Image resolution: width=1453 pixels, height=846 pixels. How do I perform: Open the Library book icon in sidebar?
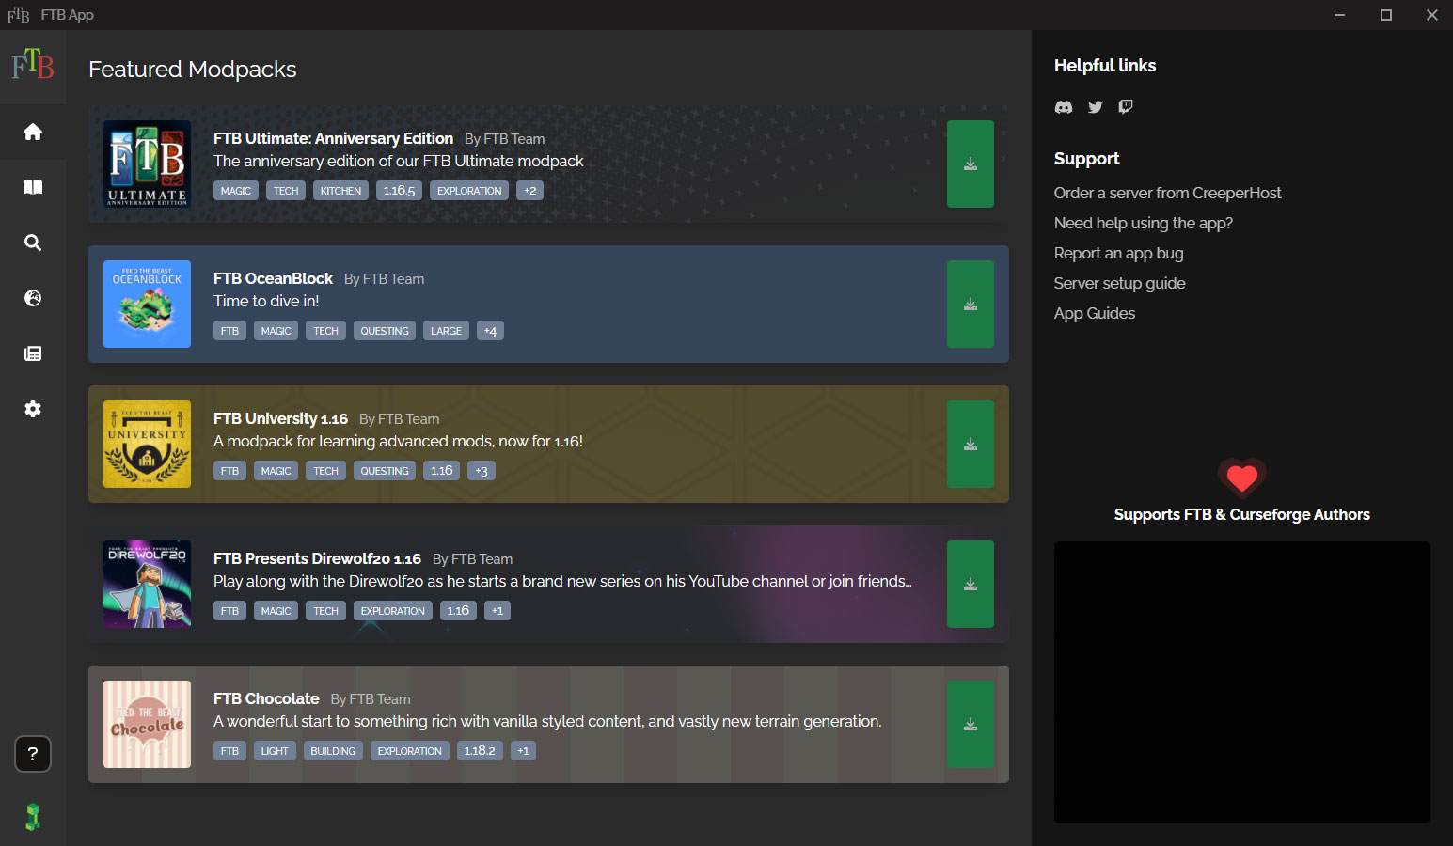pos(33,187)
